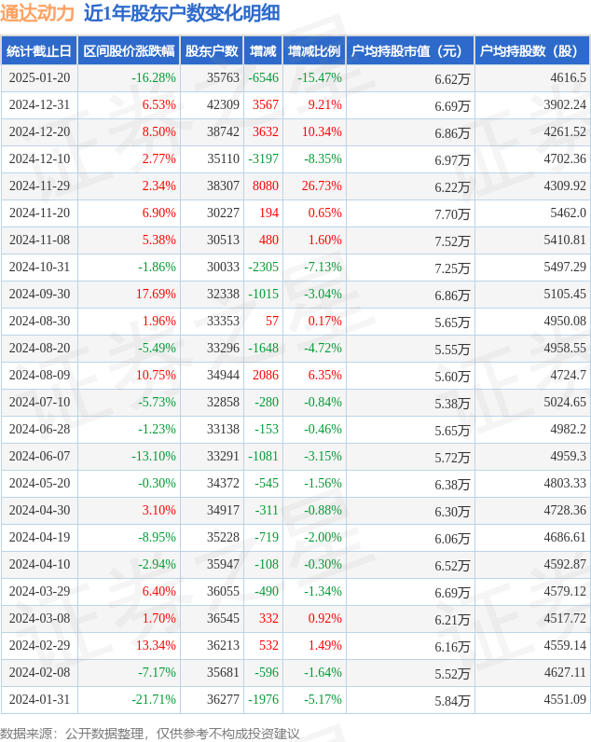The width and height of the screenshot is (591, 742).
Task: Click the -16.28% price change cell
Action: 153,77
